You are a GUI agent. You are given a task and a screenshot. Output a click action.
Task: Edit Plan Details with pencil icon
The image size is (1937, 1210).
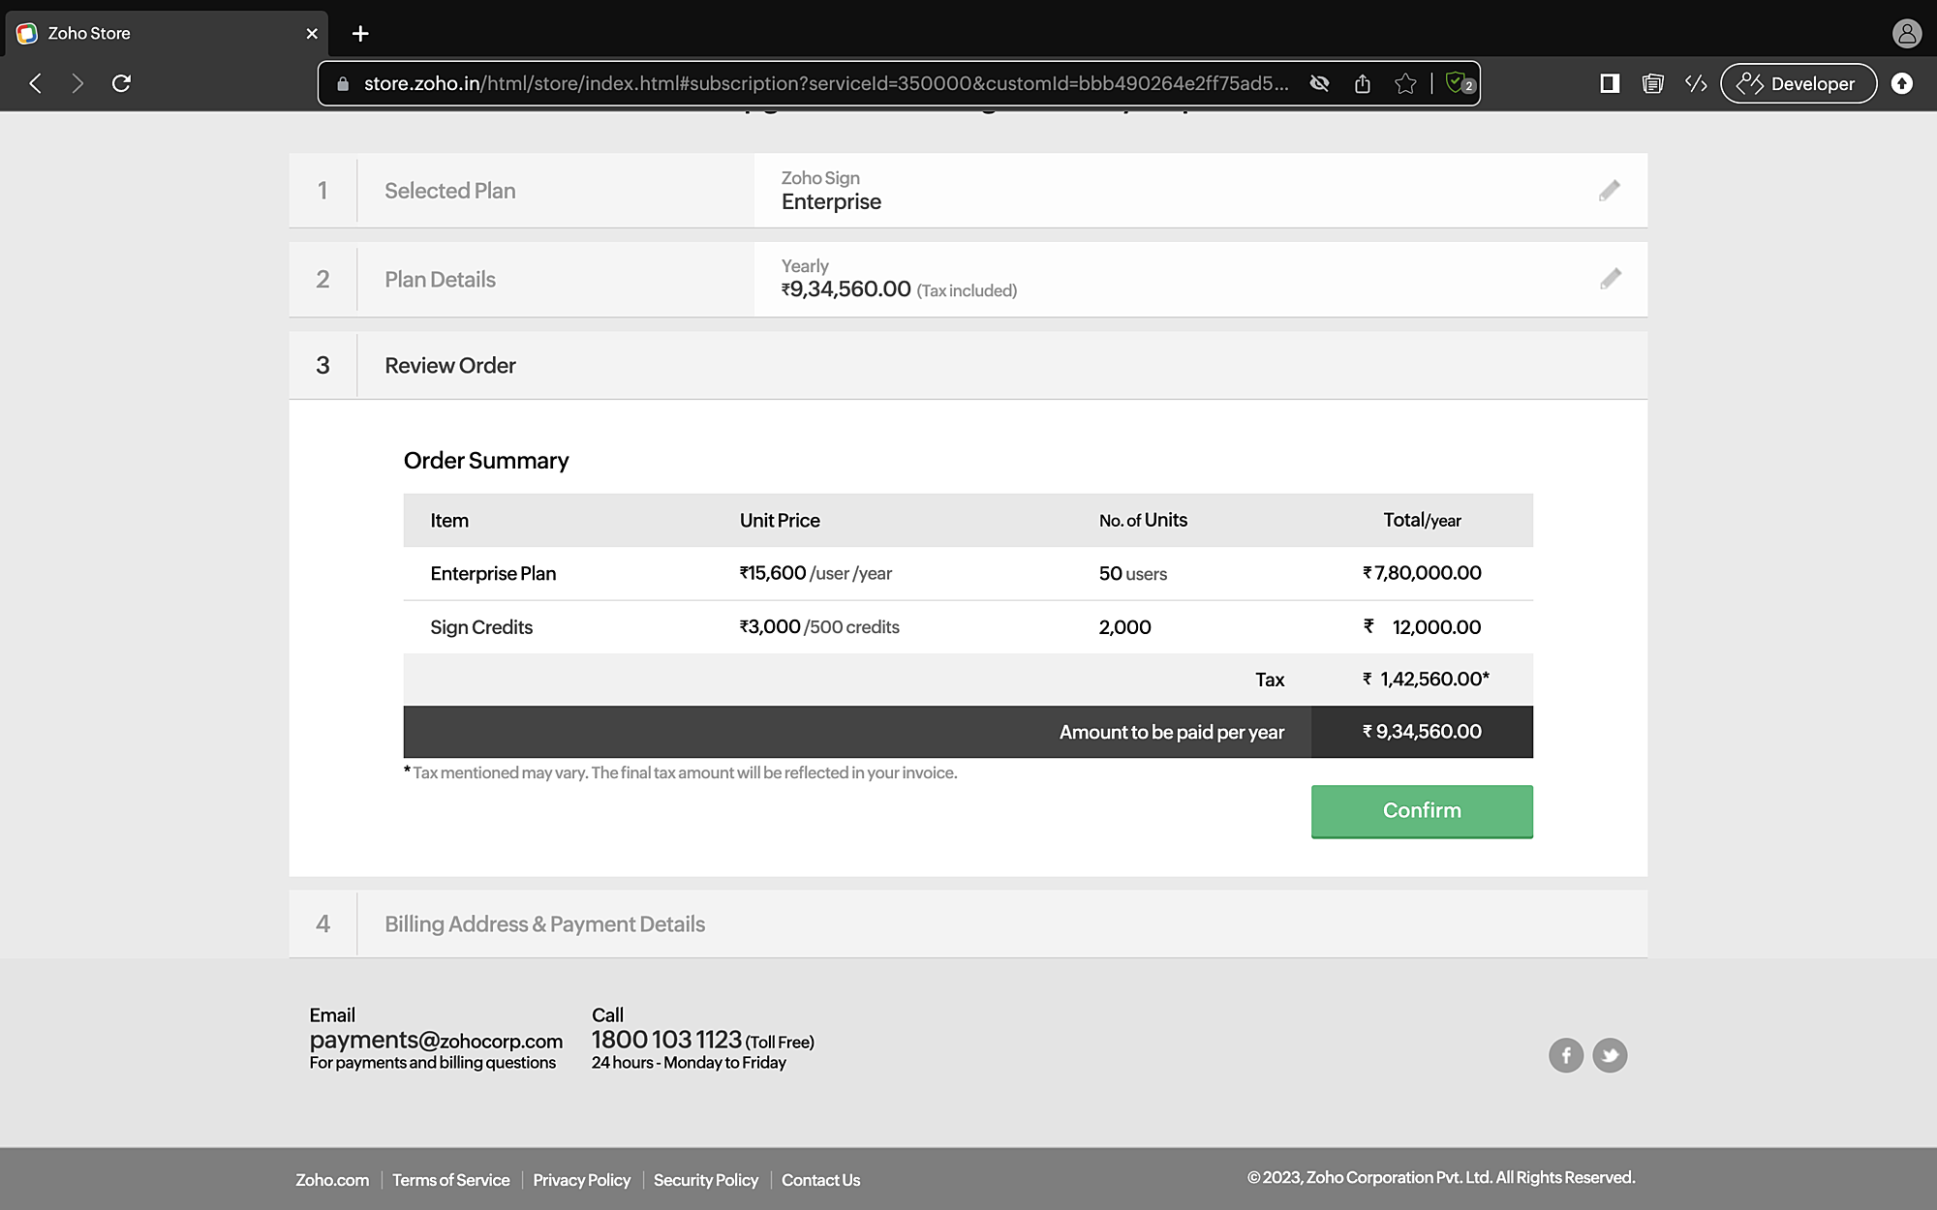pyautogui.click(x=1610, y=279)
